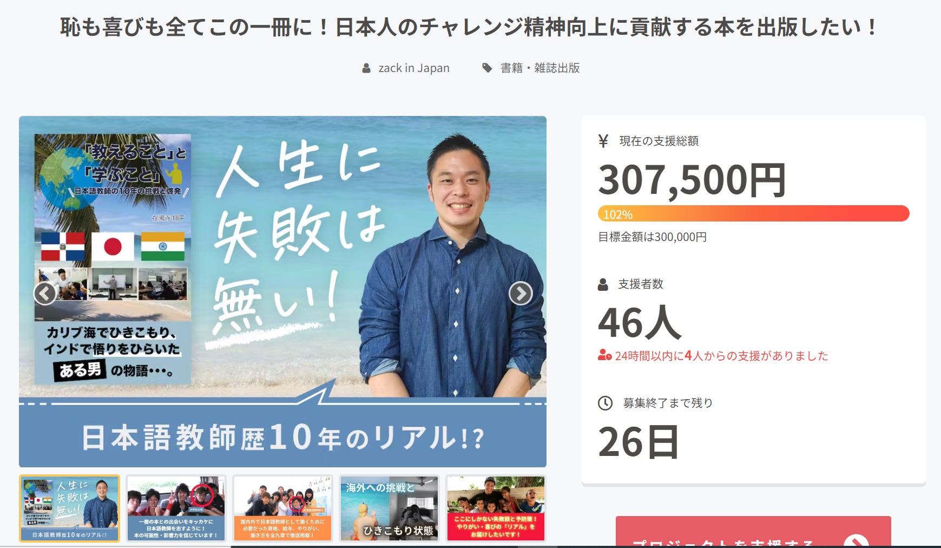Click the project title heading text
The image size is (941, 548).
[x=469, y=27]
